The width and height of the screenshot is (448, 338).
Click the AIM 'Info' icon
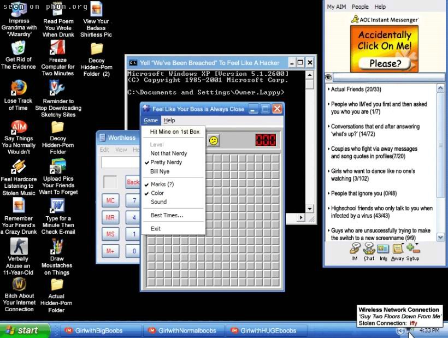pyautogui.click(x=383, y=252)
